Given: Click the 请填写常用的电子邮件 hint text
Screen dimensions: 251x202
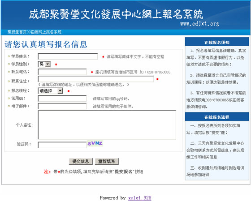Looking at the screenshot, I should pos(113,106).
